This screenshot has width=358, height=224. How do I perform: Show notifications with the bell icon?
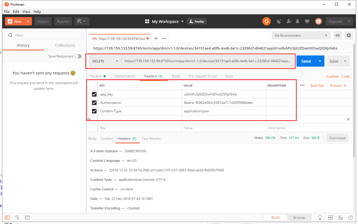[298, 21]
